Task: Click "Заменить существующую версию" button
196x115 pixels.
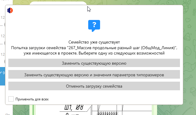Action: (94, 63)
